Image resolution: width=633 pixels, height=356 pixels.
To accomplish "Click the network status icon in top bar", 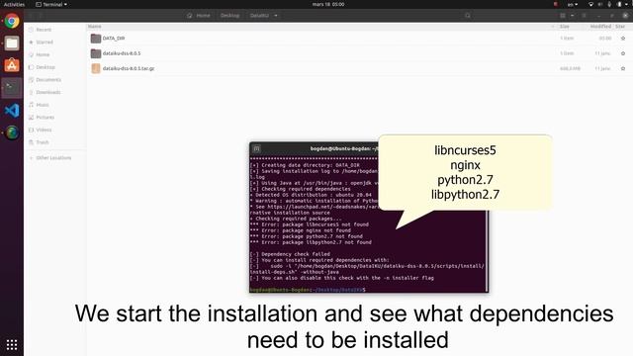I will (x=590, y=4).
